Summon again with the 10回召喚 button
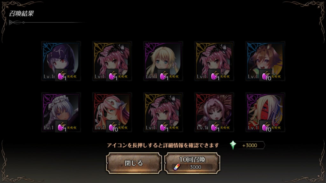 tap(192, 163)
